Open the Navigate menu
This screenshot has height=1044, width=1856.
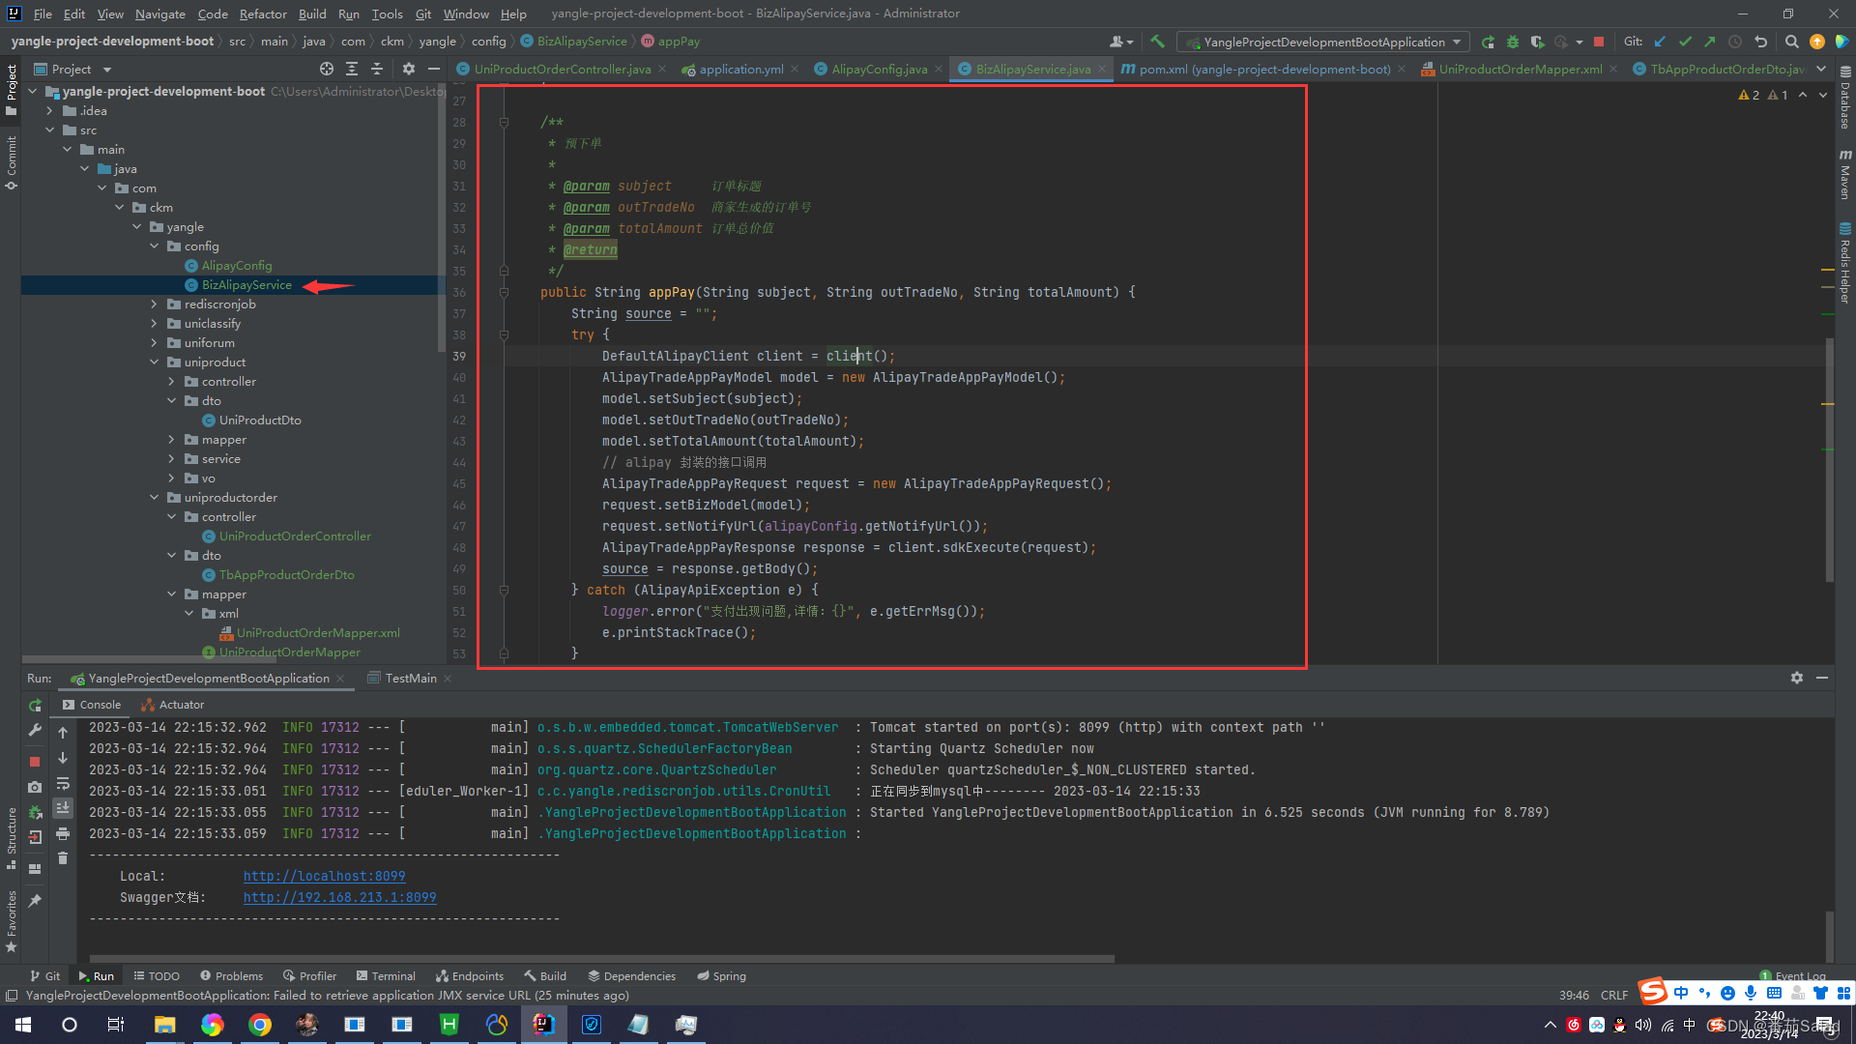click(159, 14)
